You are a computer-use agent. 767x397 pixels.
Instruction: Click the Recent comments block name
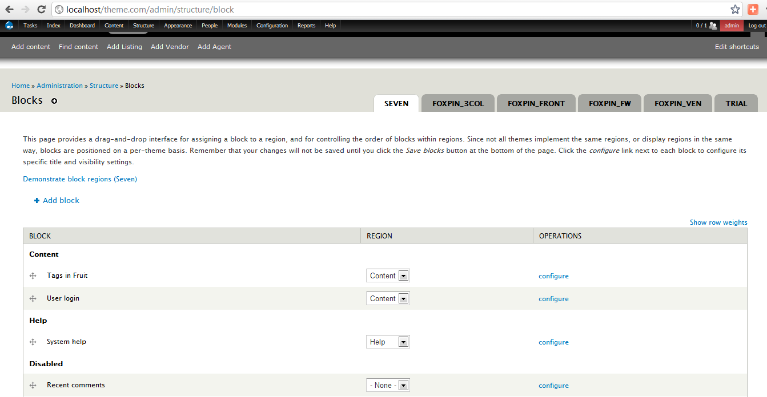point(76,385)
